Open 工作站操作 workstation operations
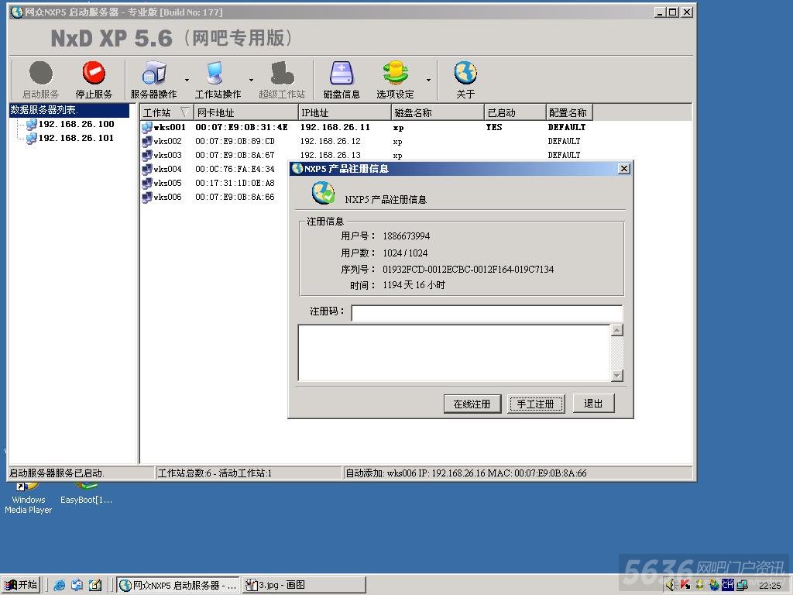793x595 pixels. [218, 80]
